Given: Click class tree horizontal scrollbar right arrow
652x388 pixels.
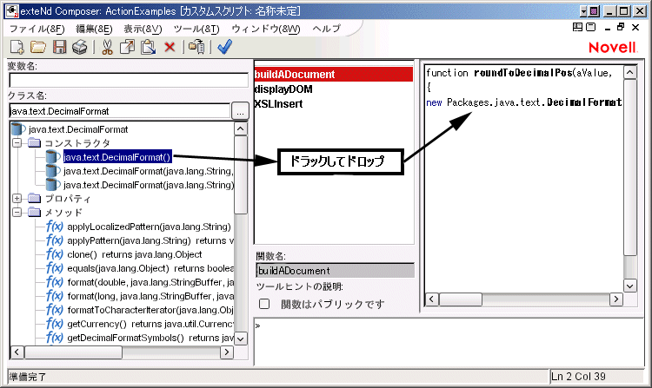Looking at the screenshot, I should tap(226, 352).
